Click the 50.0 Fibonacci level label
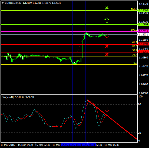The width and height of the screenshot is (149, 148). click(135, 47)
